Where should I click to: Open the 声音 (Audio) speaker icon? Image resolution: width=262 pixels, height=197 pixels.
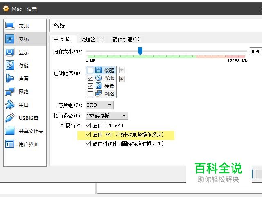tap(9, 78)
